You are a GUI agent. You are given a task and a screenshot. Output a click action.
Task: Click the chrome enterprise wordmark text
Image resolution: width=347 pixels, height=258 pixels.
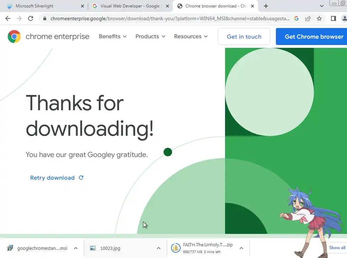coord(57,37)
